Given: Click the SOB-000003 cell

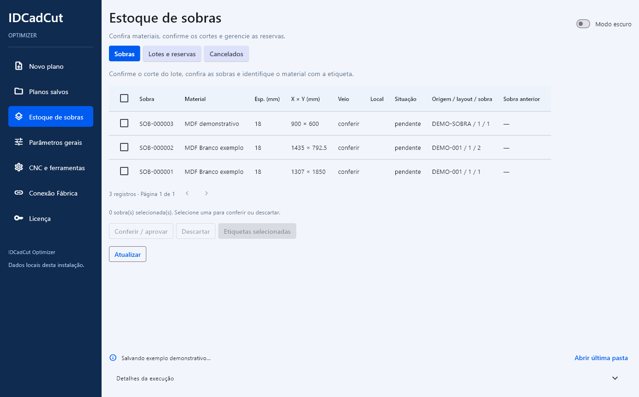Looking at the screenshot, I should 157,124.
